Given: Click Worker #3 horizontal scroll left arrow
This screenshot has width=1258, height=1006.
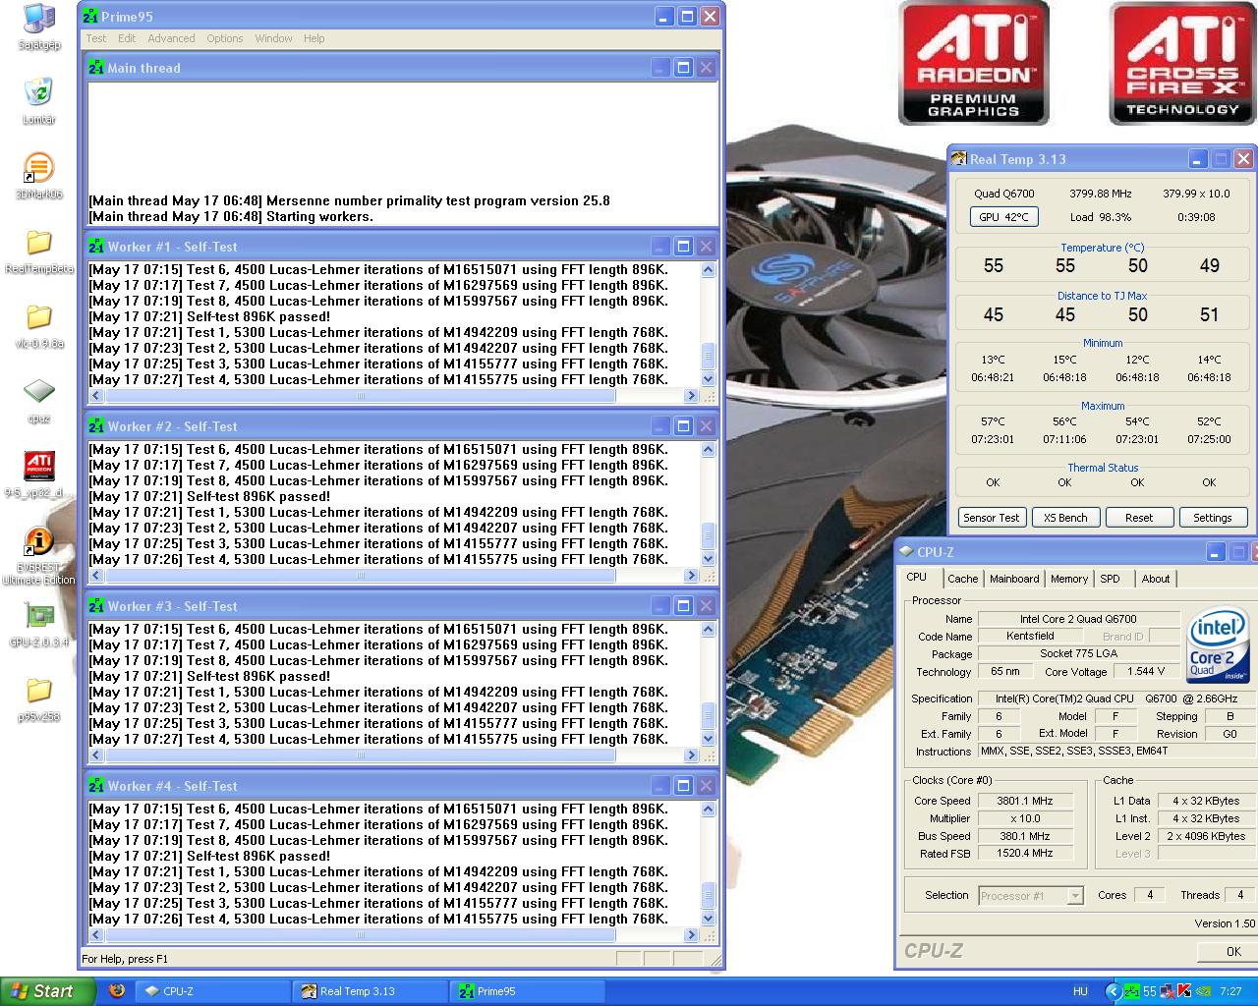Looking at the screenshot, I should pyautogui.click(x=96, y=755).
